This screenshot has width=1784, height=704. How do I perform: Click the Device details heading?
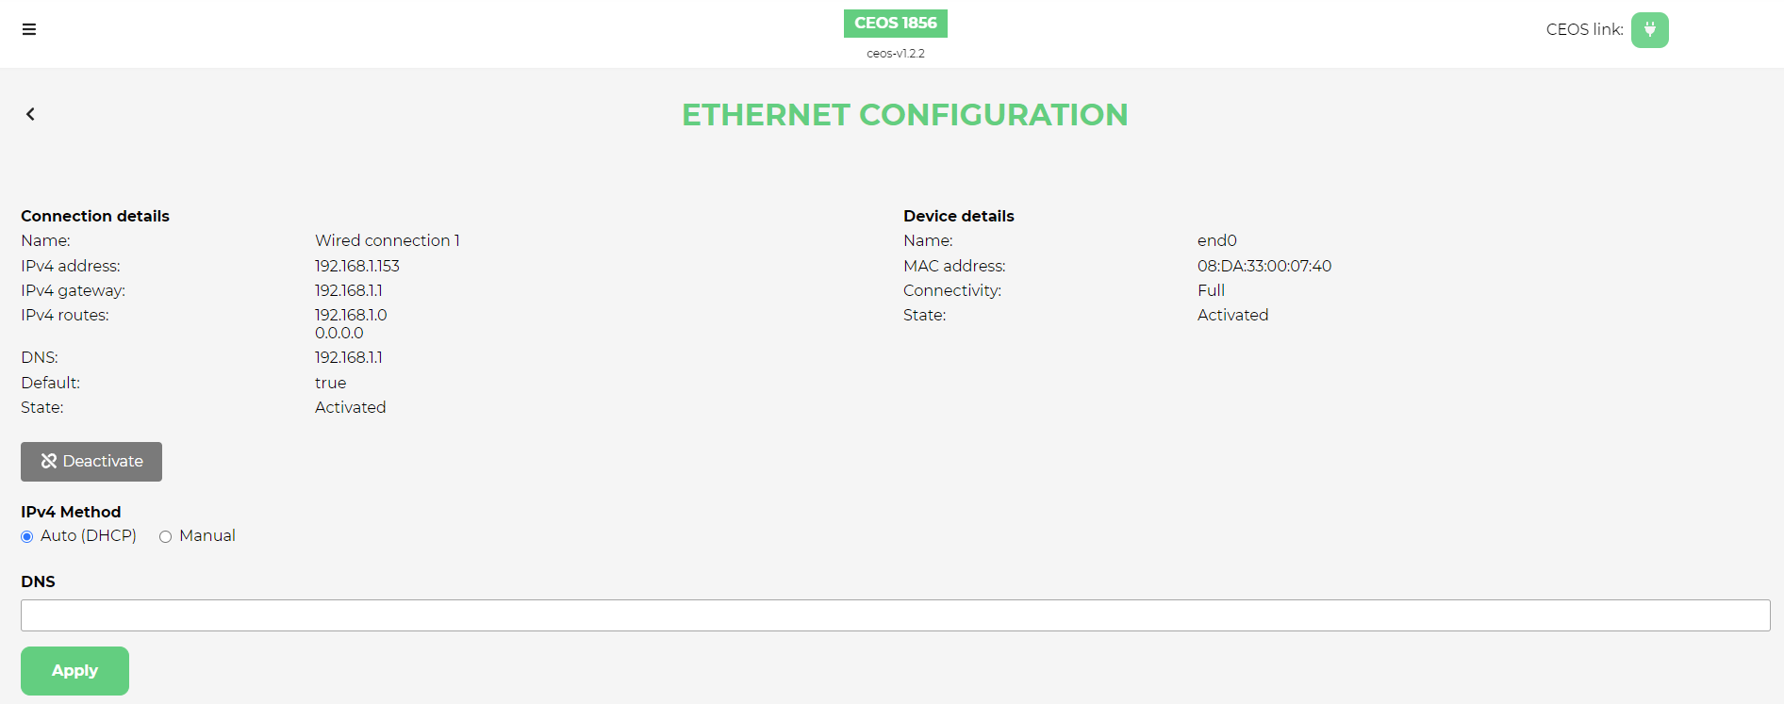pos(958,216)
